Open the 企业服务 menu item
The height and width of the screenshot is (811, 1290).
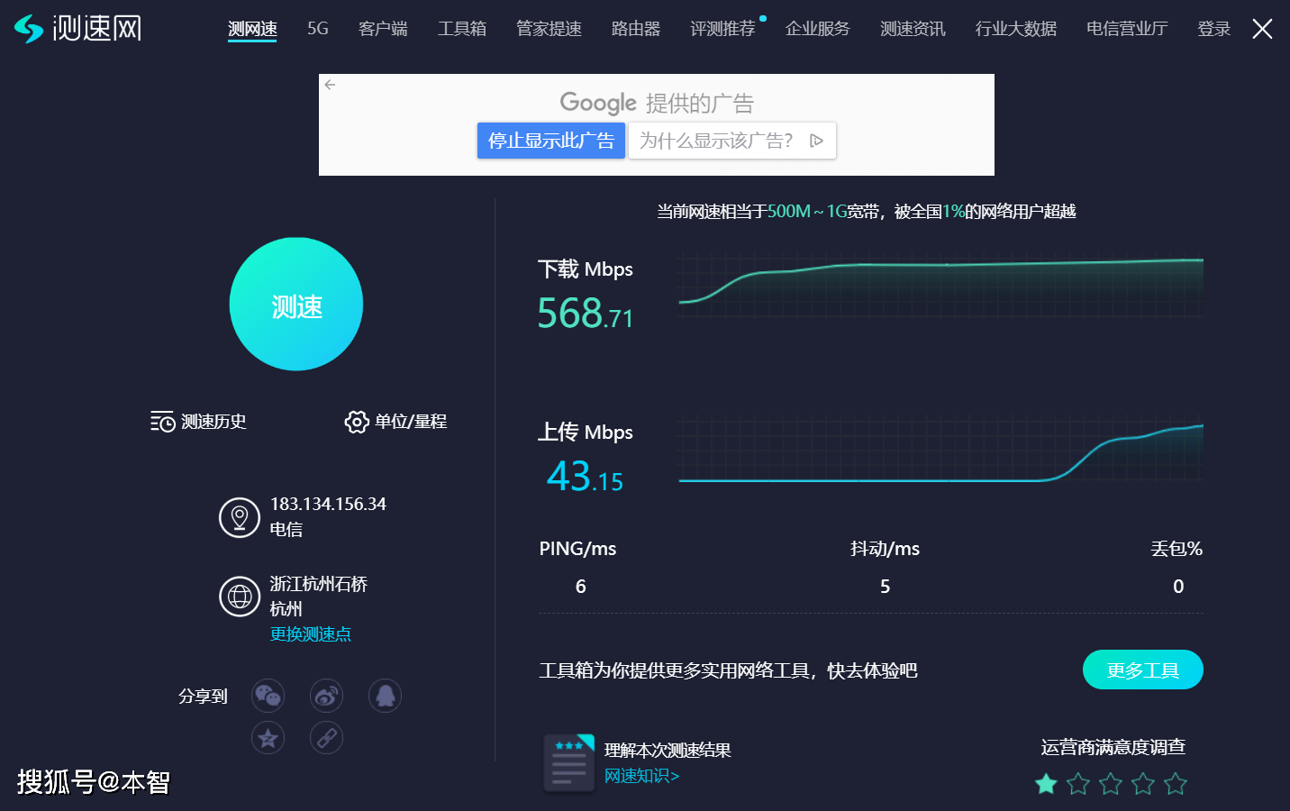(x=818, y=29)
